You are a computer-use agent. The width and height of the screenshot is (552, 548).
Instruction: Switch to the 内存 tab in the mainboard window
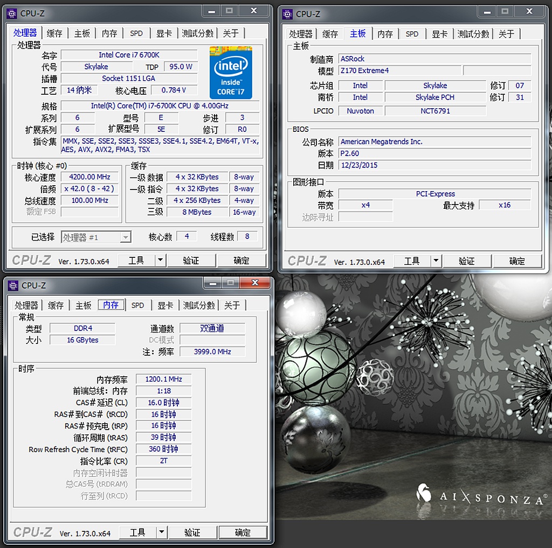pos(385,33)
